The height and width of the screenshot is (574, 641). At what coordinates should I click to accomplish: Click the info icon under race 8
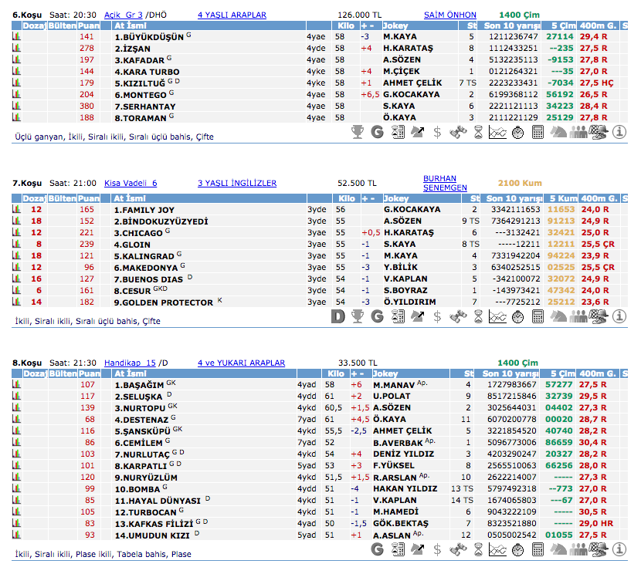pyautogui.click(x=619, y=549)
